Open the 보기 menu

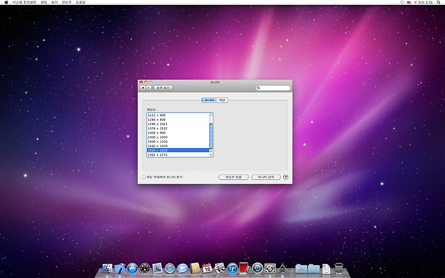(54, 2)
